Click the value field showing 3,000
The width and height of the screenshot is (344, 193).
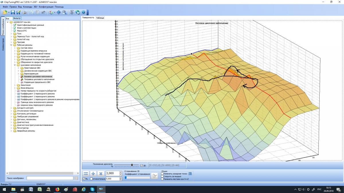pos(112,173)
